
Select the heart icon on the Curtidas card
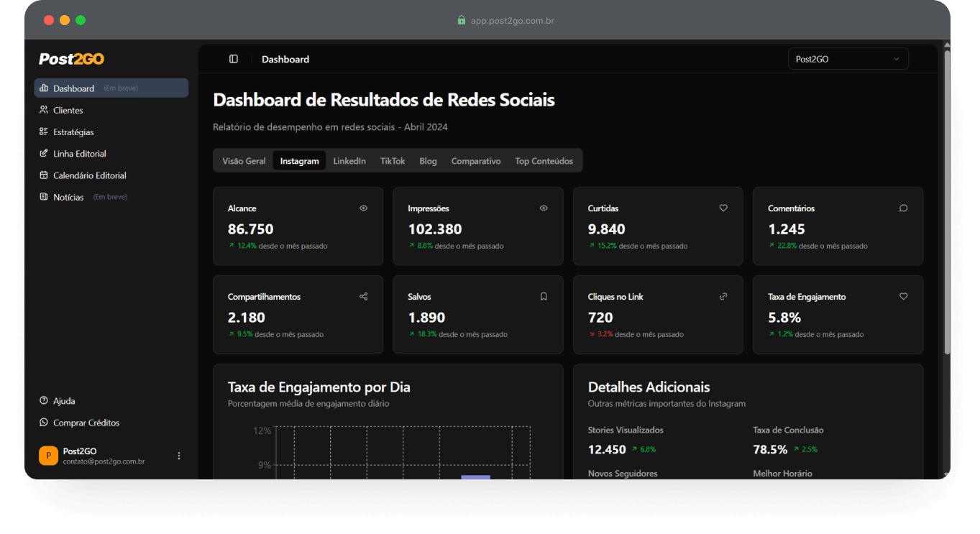pos(723,208)
